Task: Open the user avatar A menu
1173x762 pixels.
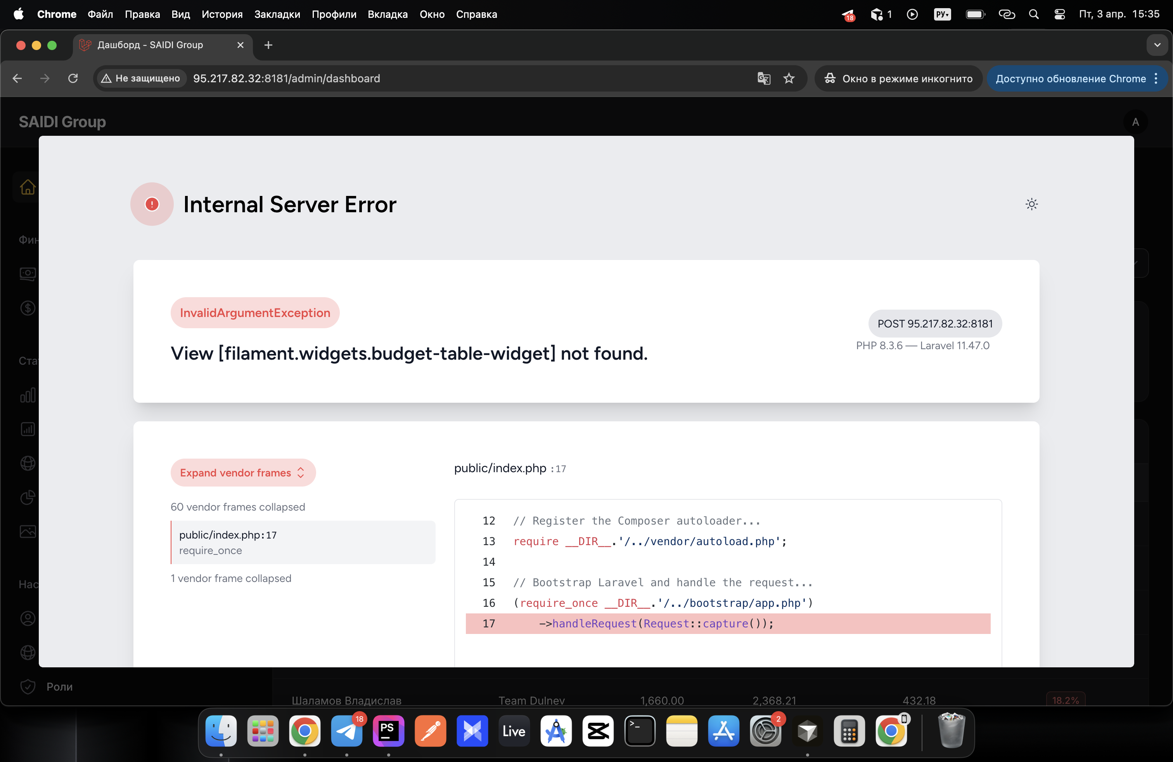Action: tap(1135, 122)
